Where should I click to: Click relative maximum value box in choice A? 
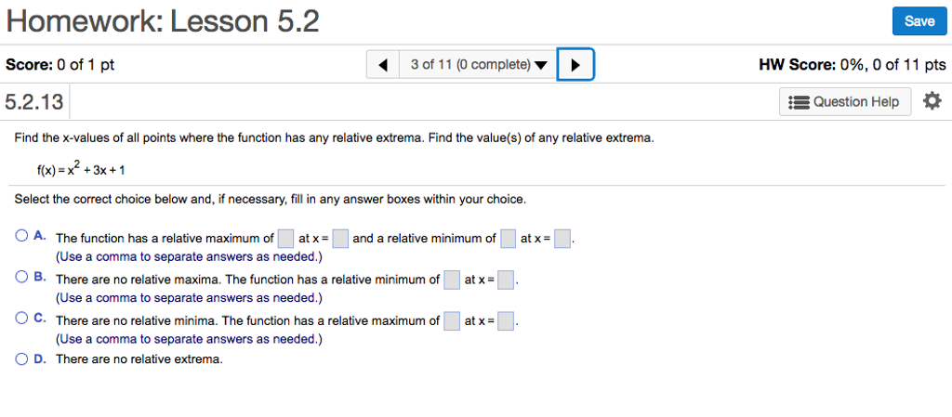pos(286,239)
